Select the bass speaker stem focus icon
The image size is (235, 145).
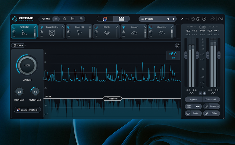point(81,19)
